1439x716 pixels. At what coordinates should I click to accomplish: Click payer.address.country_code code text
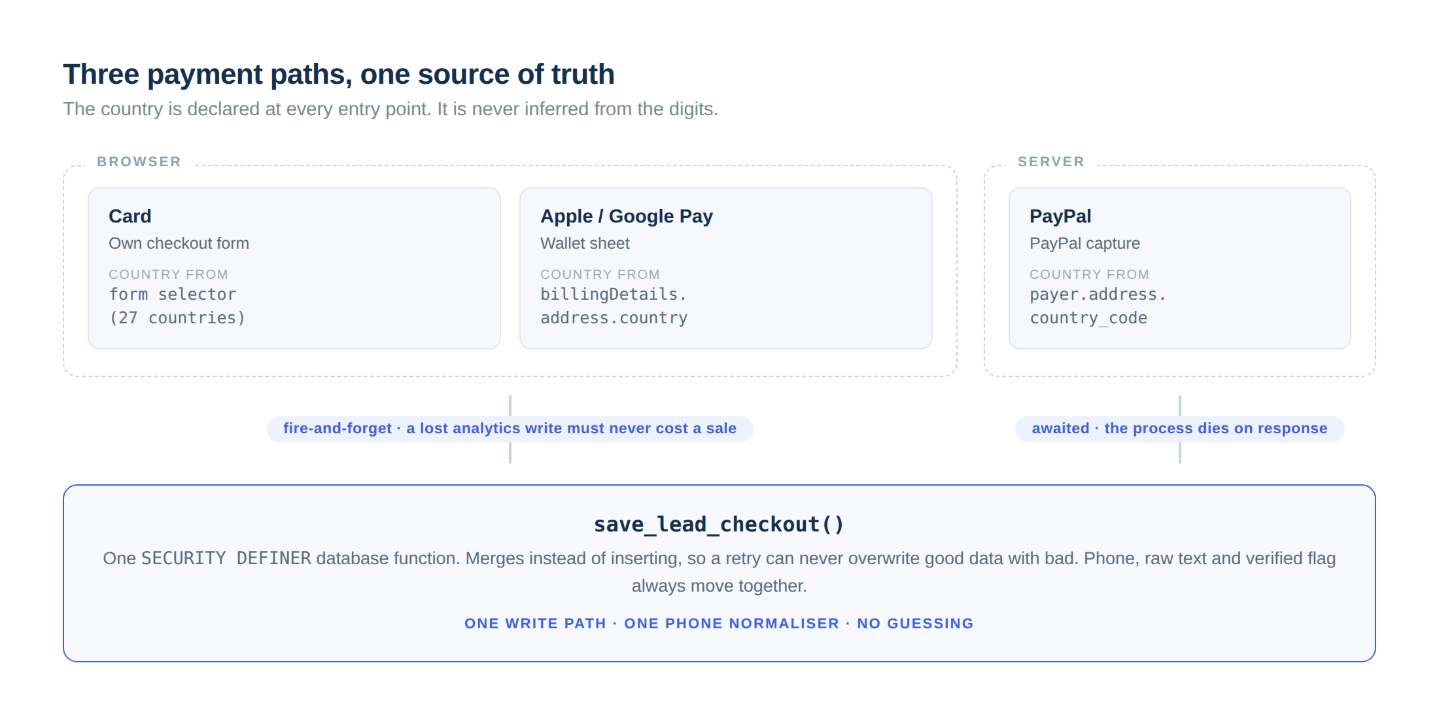click(1098, 306)
